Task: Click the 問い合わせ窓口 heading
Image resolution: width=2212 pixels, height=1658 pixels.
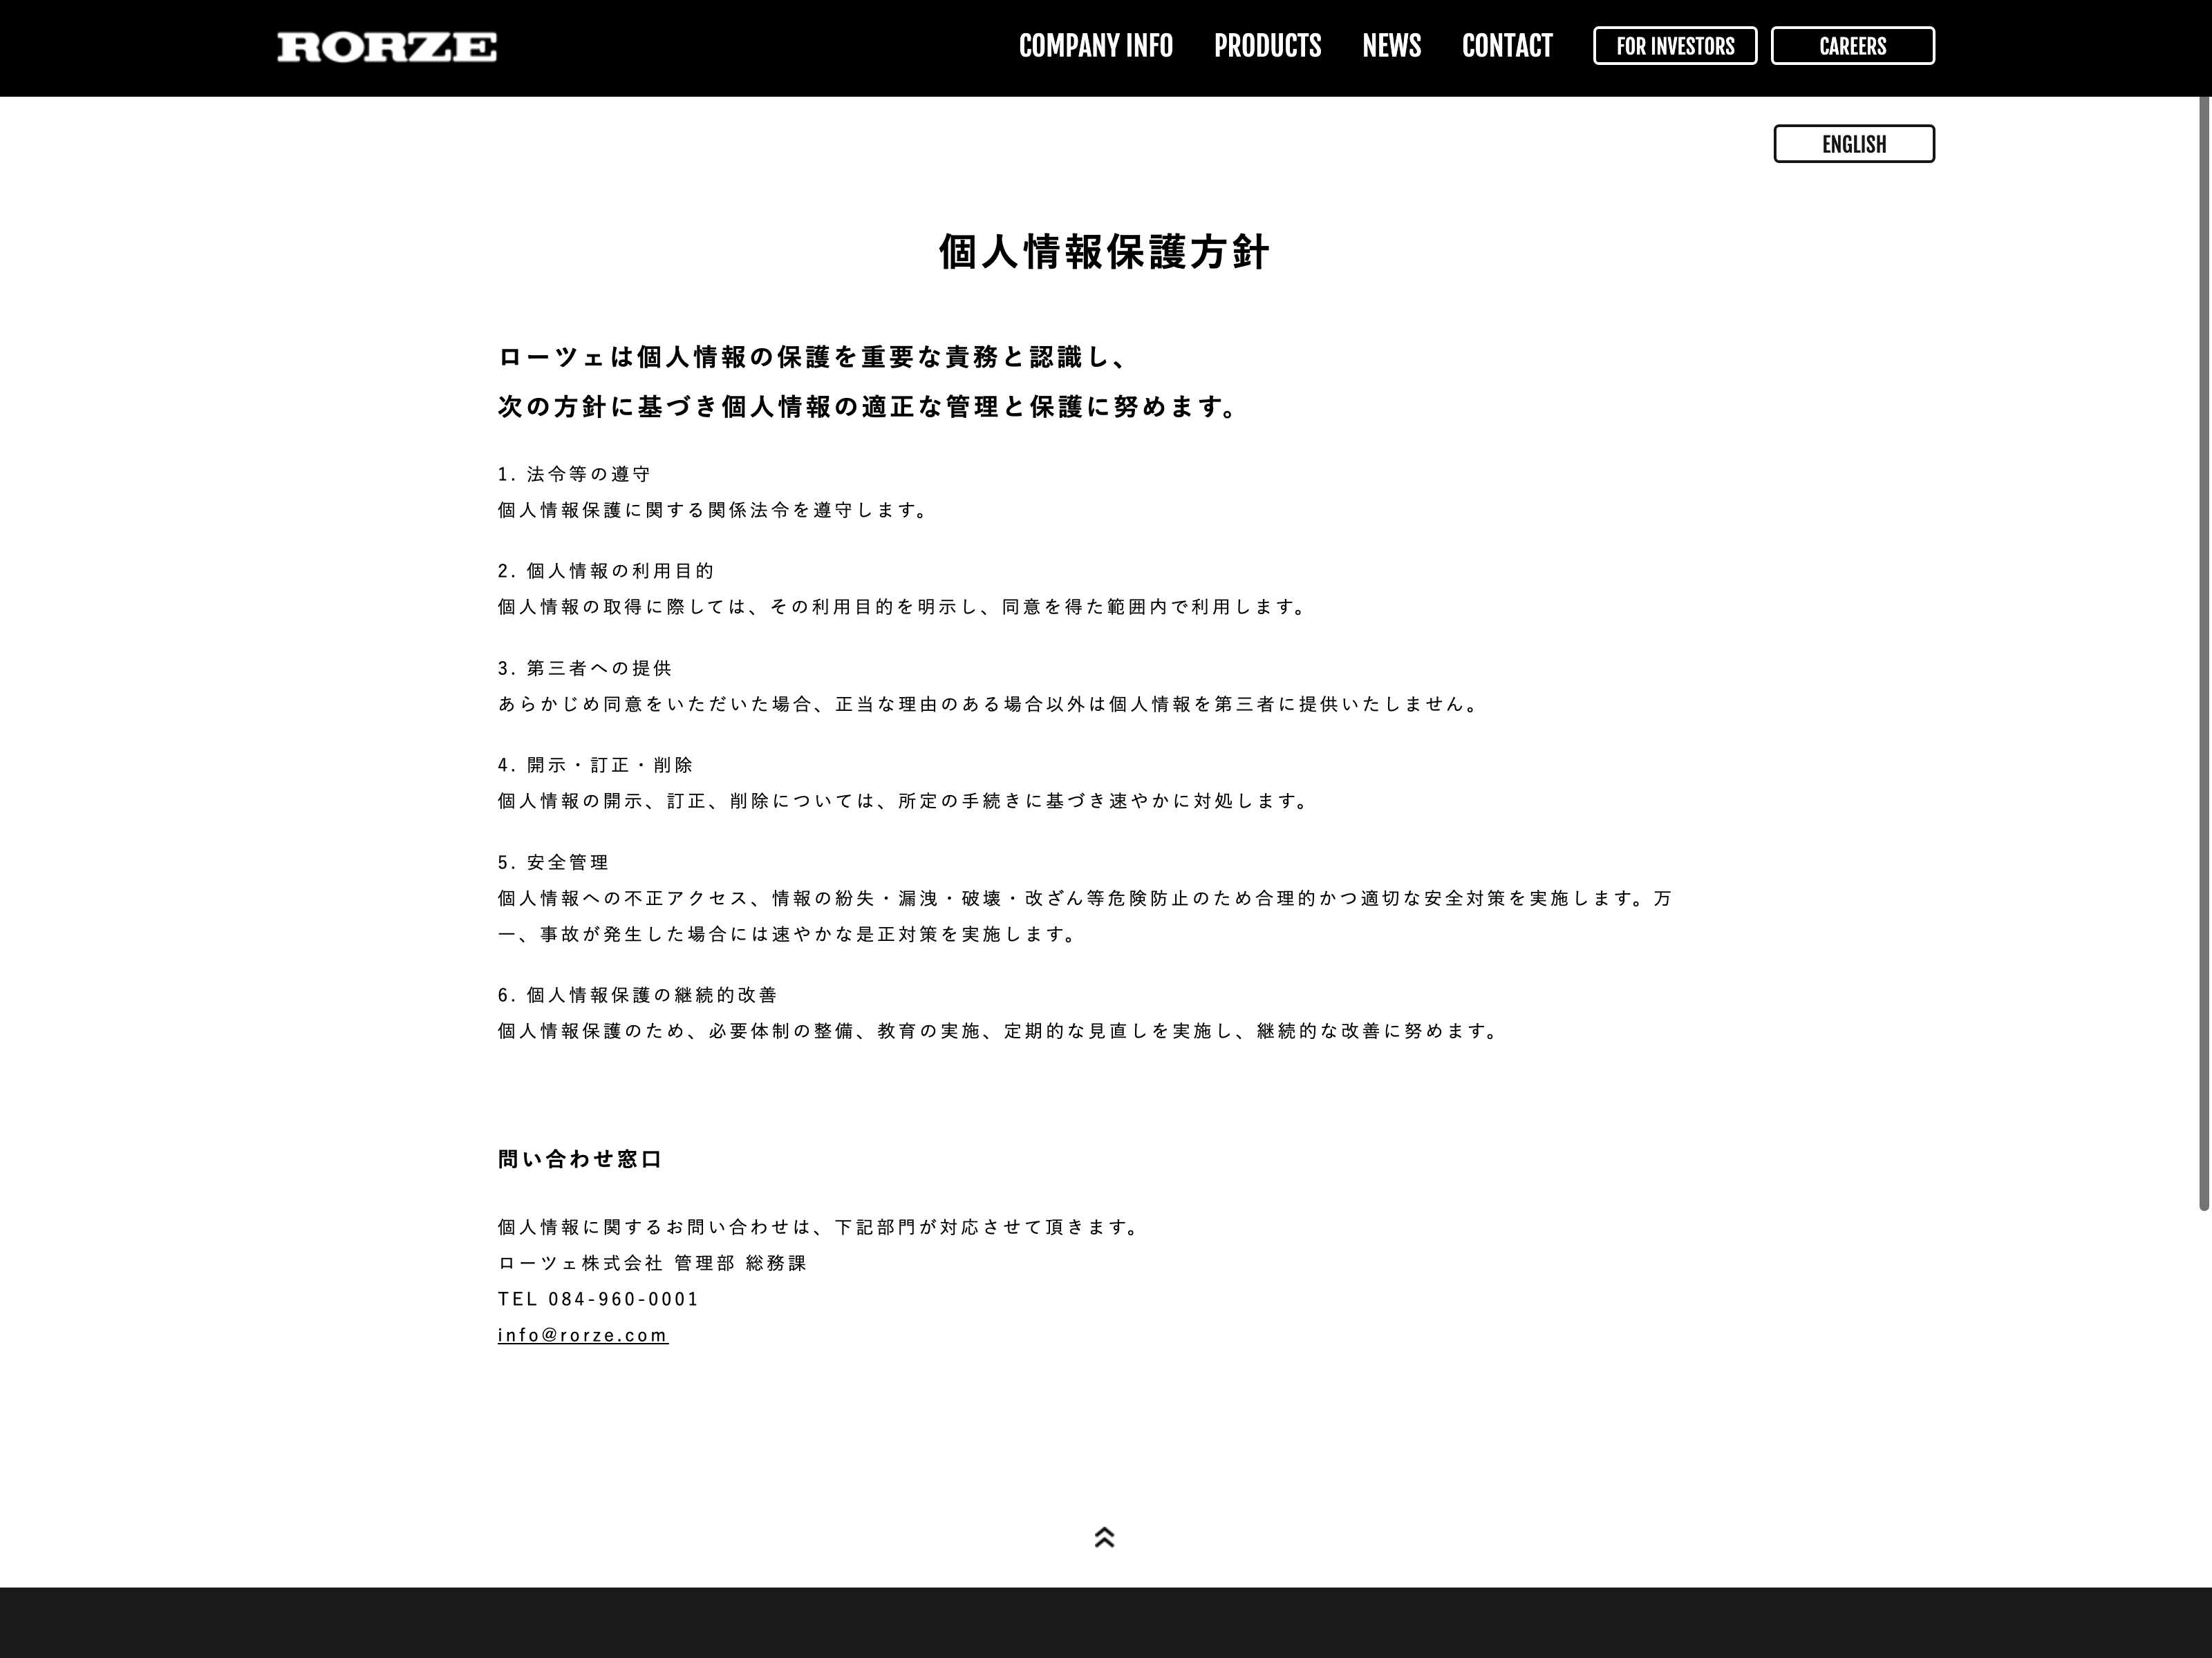Action: point(580,1159)
